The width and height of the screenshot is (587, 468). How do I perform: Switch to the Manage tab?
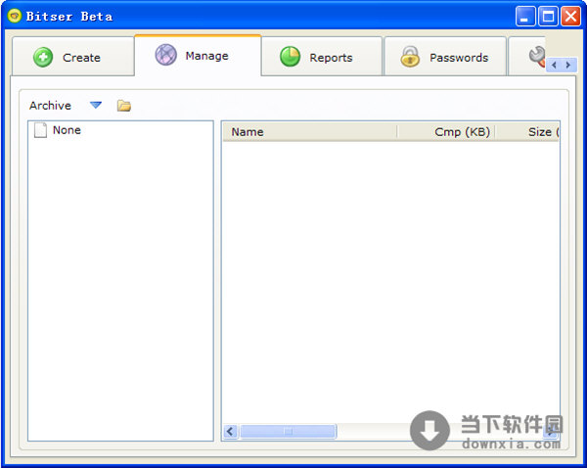click(198, 56)
